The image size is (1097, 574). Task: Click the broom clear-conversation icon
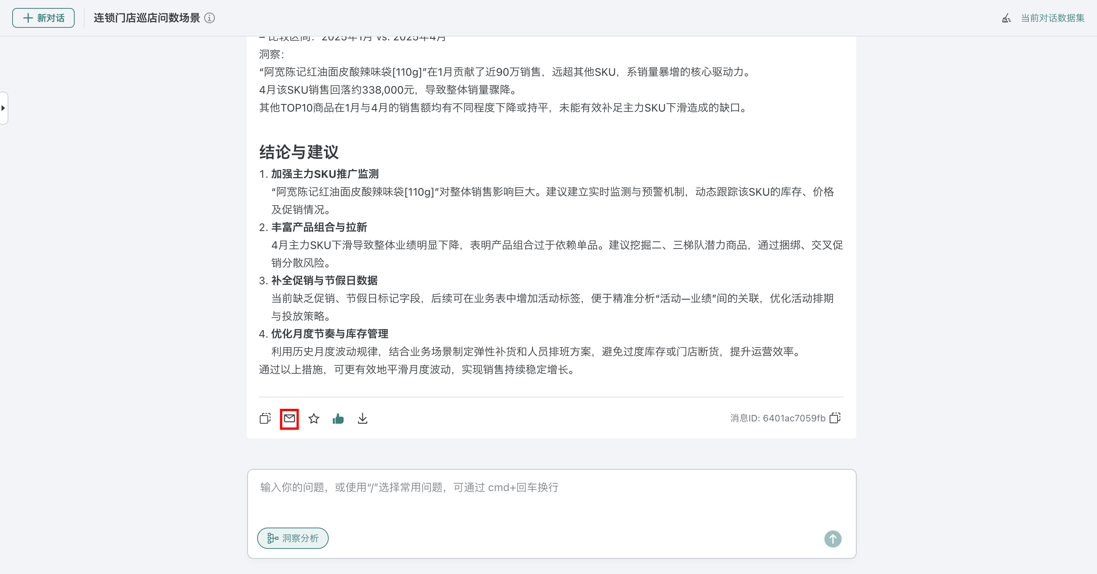point(1006,18)
